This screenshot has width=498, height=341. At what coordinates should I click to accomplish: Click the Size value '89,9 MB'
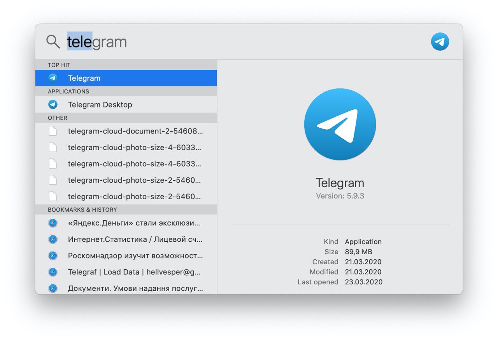[x=359, y=252]
